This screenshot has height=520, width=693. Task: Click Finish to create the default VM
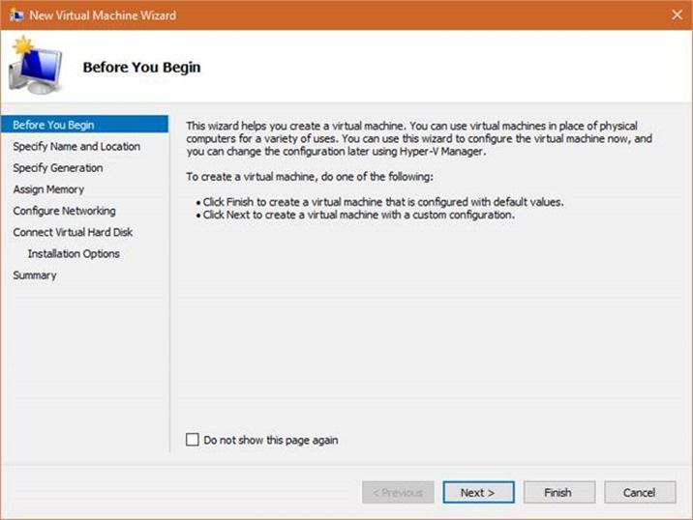coord(558,492)
